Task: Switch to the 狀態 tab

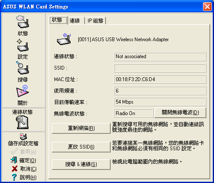Action: [58, 20]
